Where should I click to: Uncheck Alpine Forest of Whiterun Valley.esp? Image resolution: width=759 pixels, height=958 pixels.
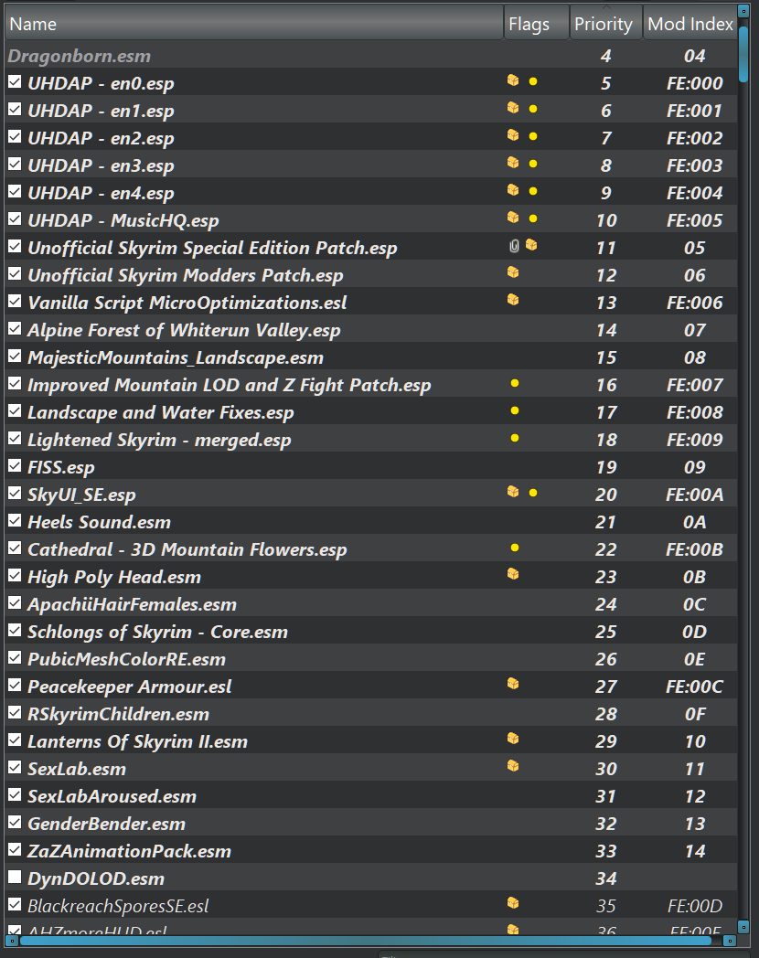tap(15, 329)
